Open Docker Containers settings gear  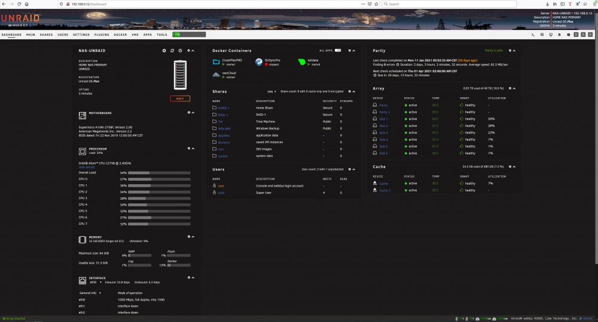pyautogui.click(x=349, y=51)
